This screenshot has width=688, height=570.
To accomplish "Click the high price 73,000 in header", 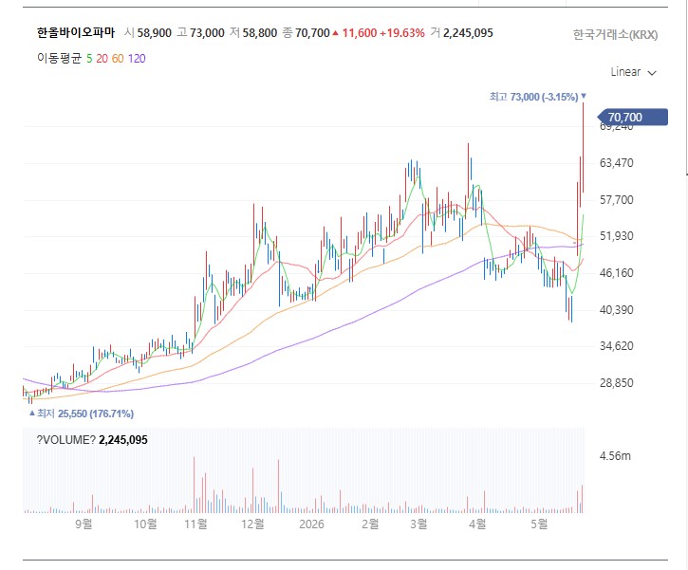I will pyautogui.click(x=207, y=33).
